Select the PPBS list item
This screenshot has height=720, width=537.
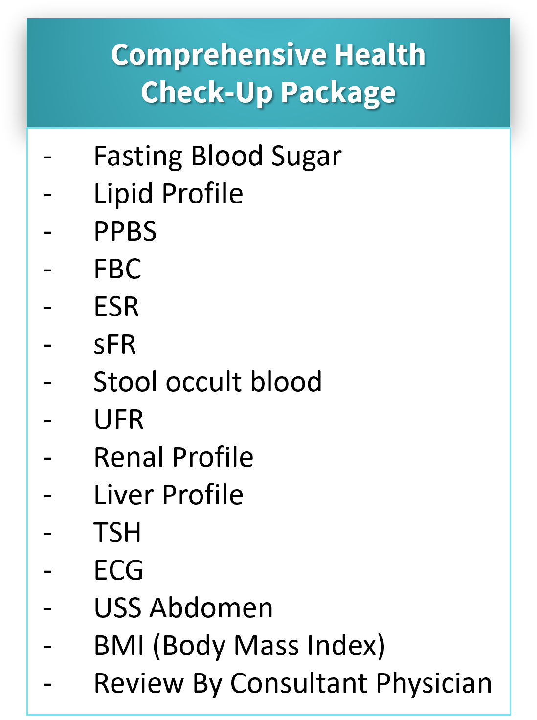pos(125,231)
